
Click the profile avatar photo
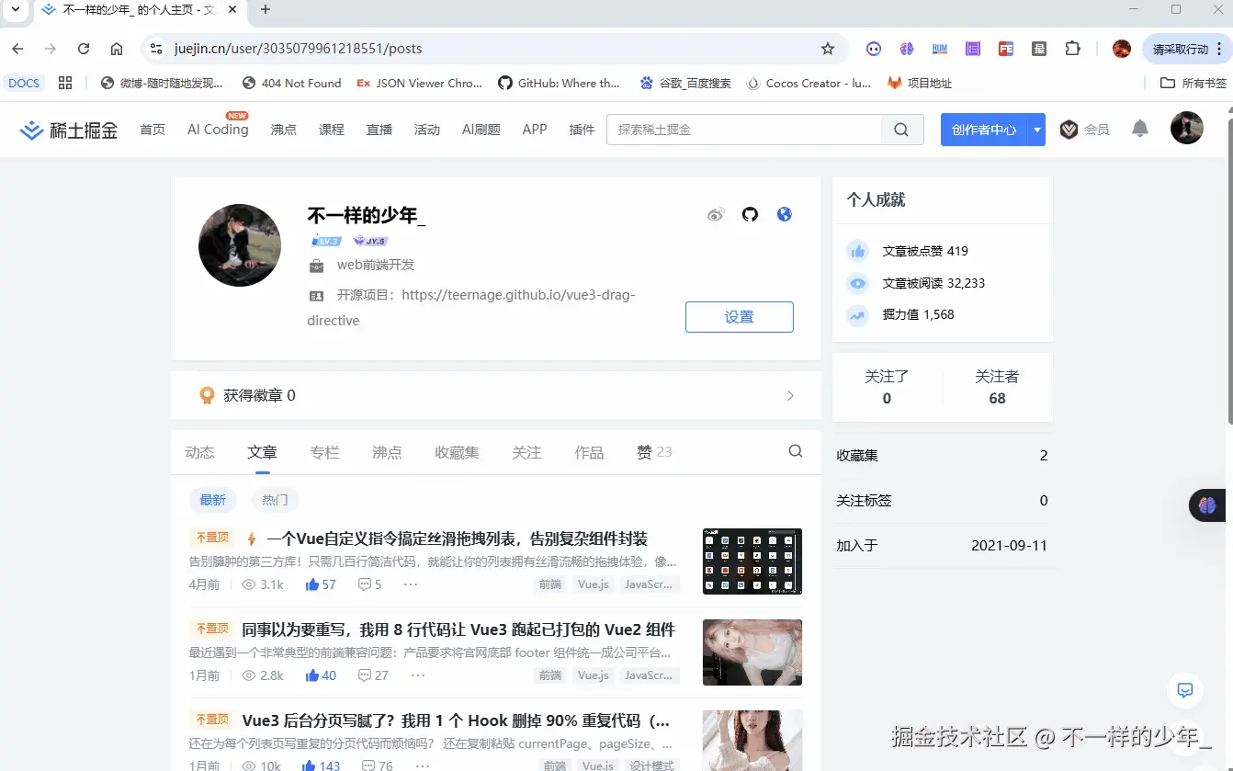click(240, 245)
